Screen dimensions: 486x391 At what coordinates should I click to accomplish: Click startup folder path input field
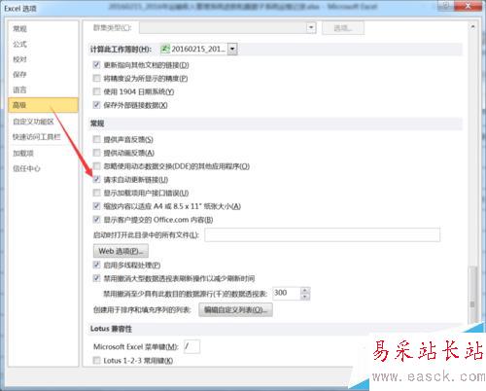[322, 235]
